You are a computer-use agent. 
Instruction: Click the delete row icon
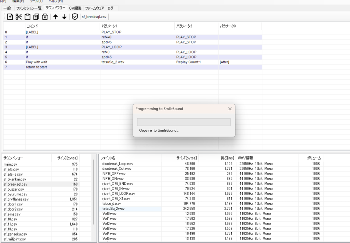(x=45, y=17)
